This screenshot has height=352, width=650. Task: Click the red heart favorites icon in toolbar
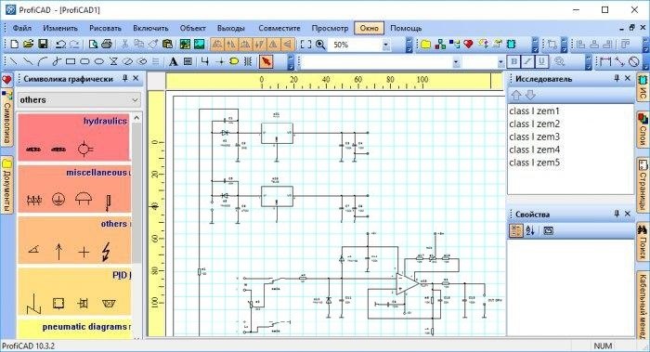pos(468,44)
